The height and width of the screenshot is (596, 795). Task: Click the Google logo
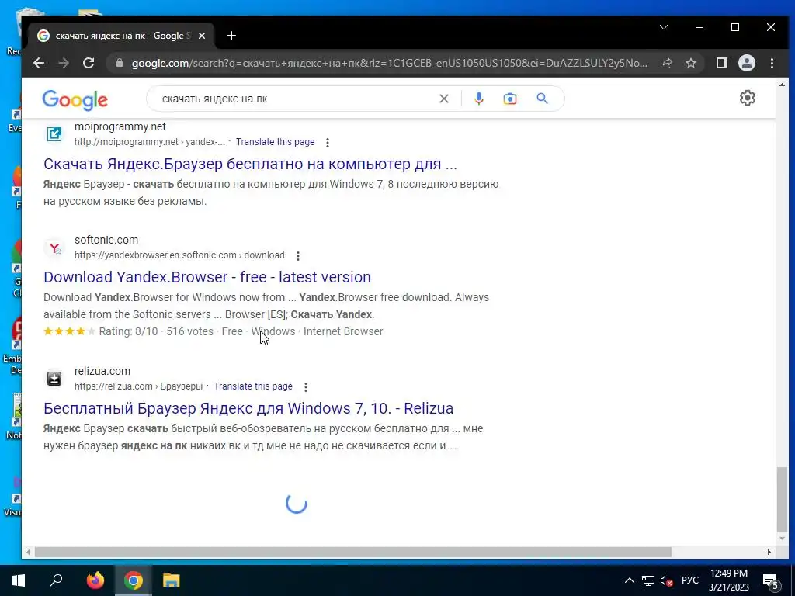pyautogui.click(x=75, y=99)
